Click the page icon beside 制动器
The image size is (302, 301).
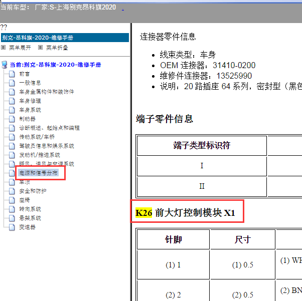tap(12, 119)
